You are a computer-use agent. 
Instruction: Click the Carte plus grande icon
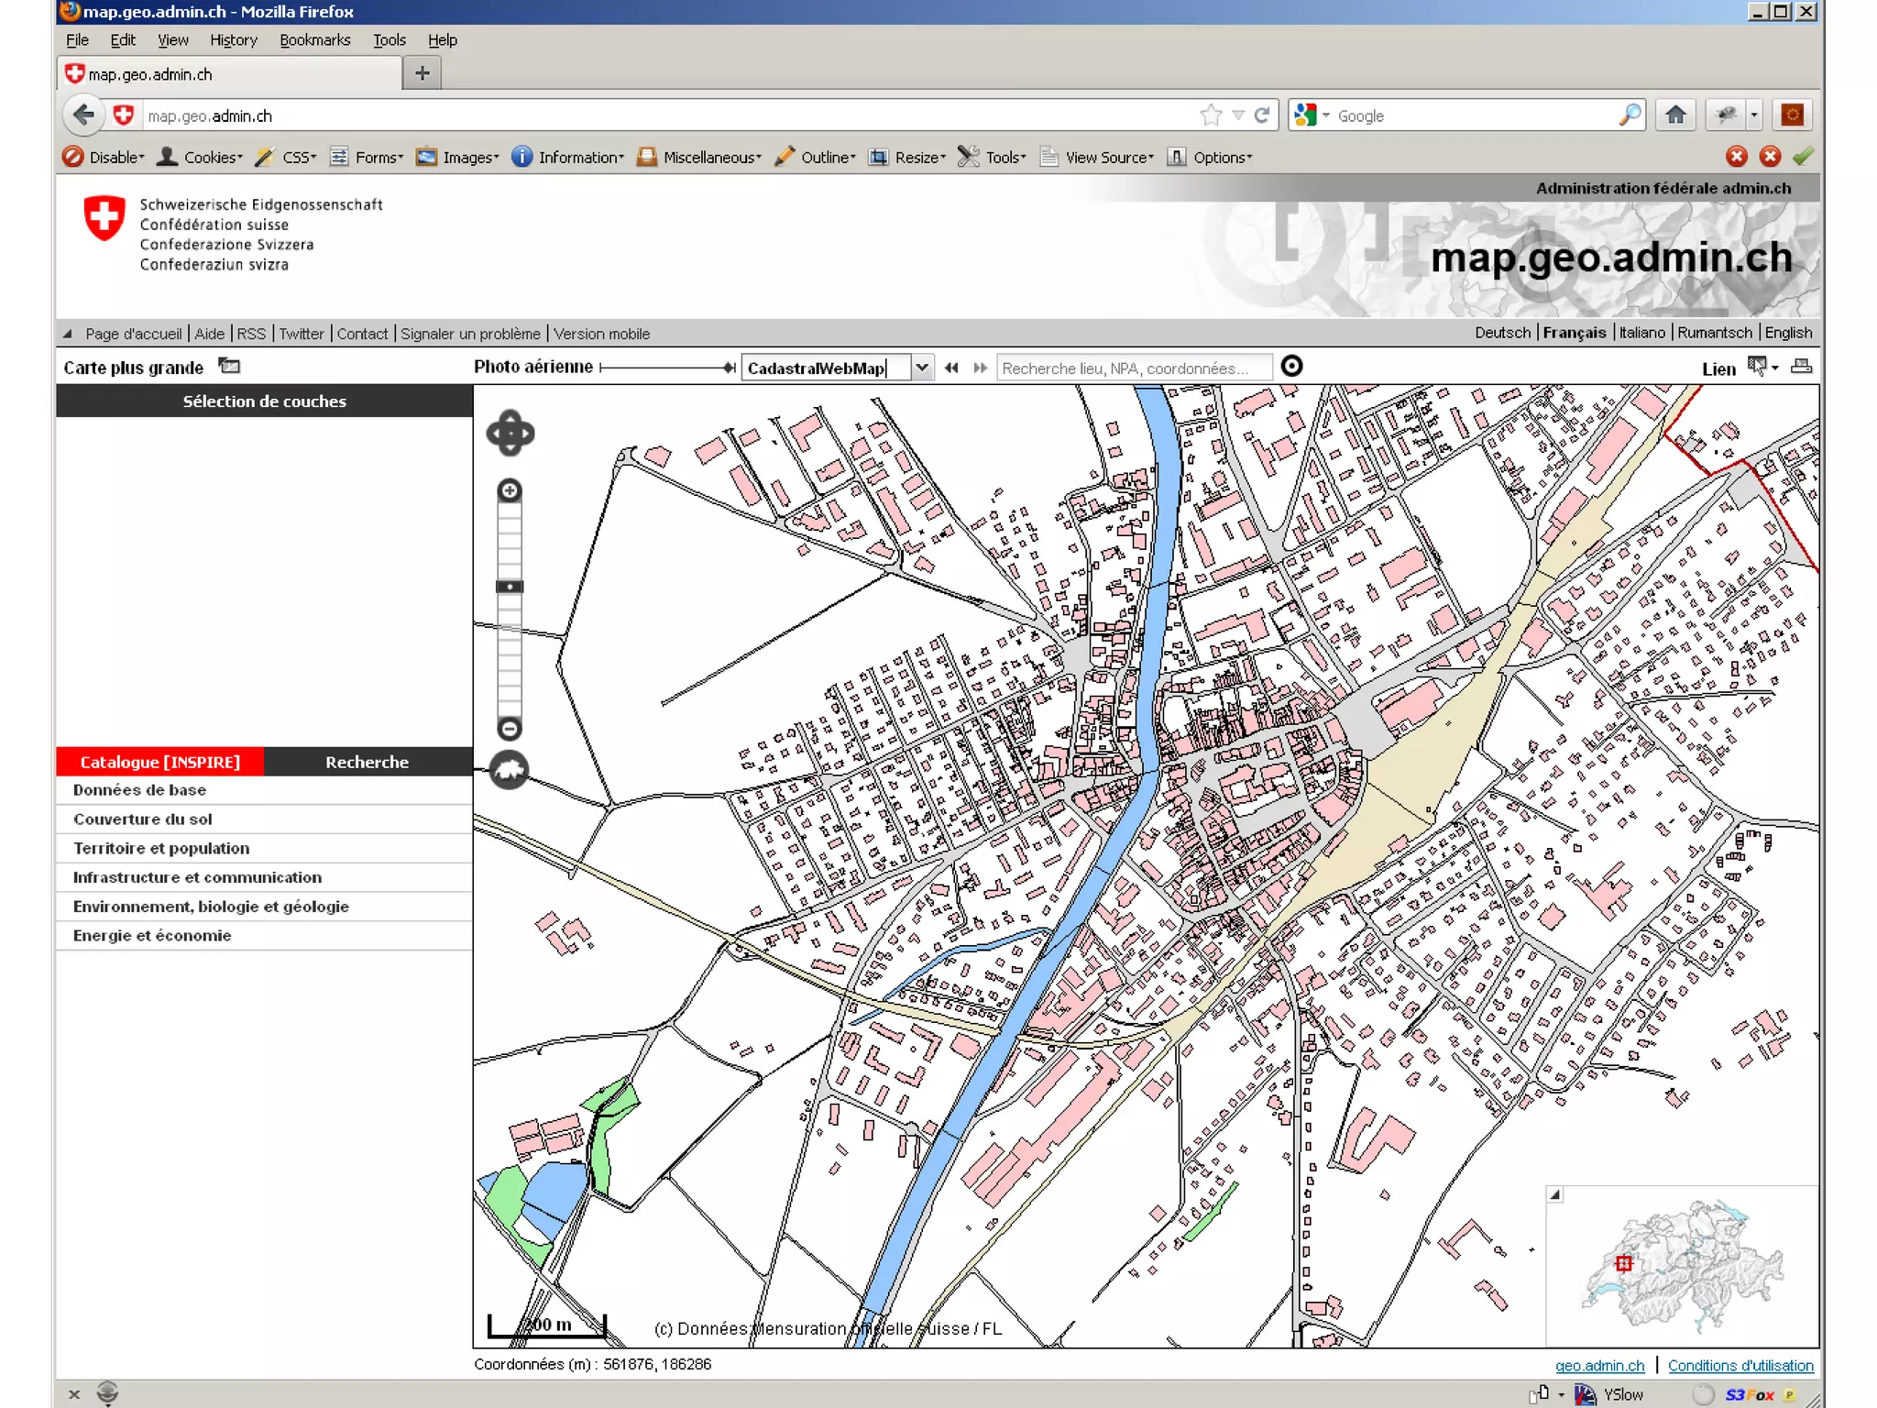tap(229, 367)
